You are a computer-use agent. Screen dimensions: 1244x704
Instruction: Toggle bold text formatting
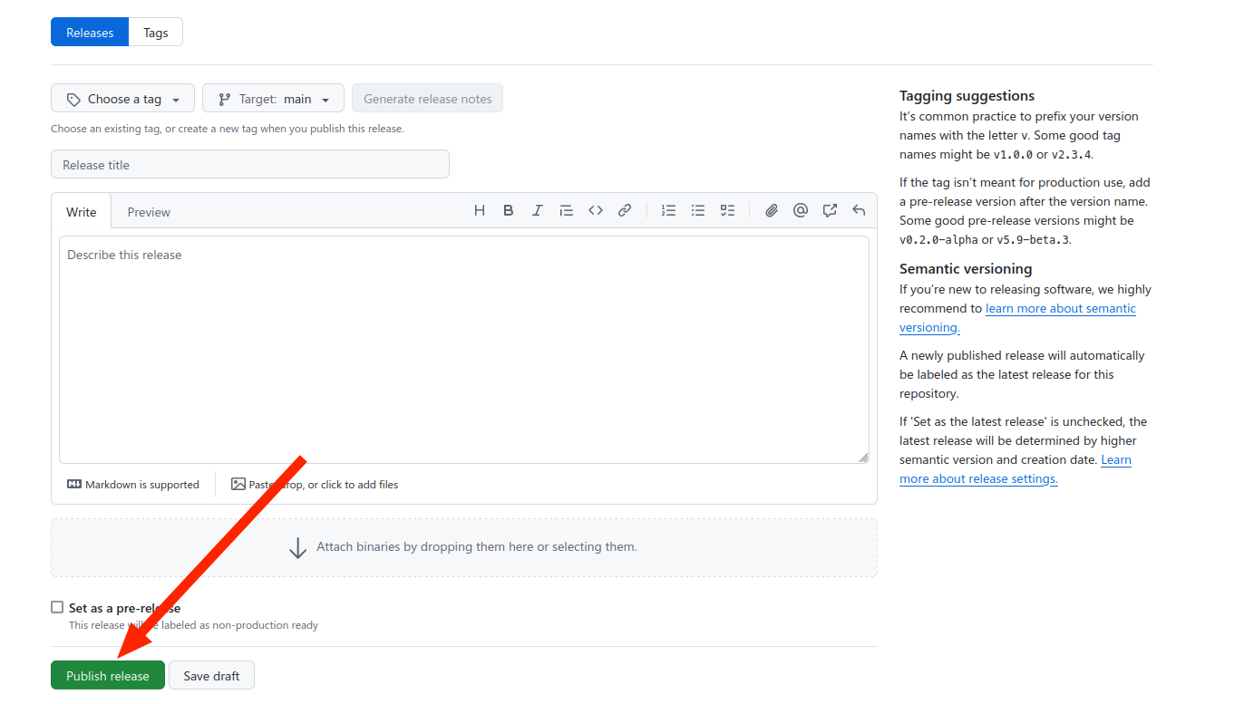[509, 210]
